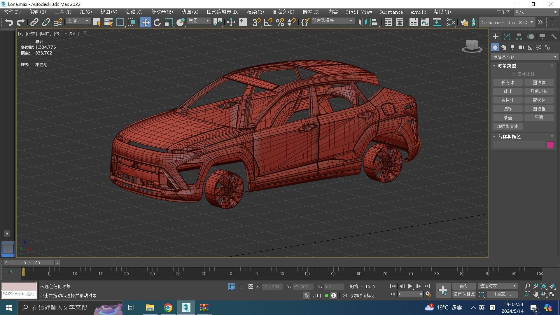Open the project path dropdown
Image resolution: width=560 pixels, height=315 pixels.
(x=507, y=22)
